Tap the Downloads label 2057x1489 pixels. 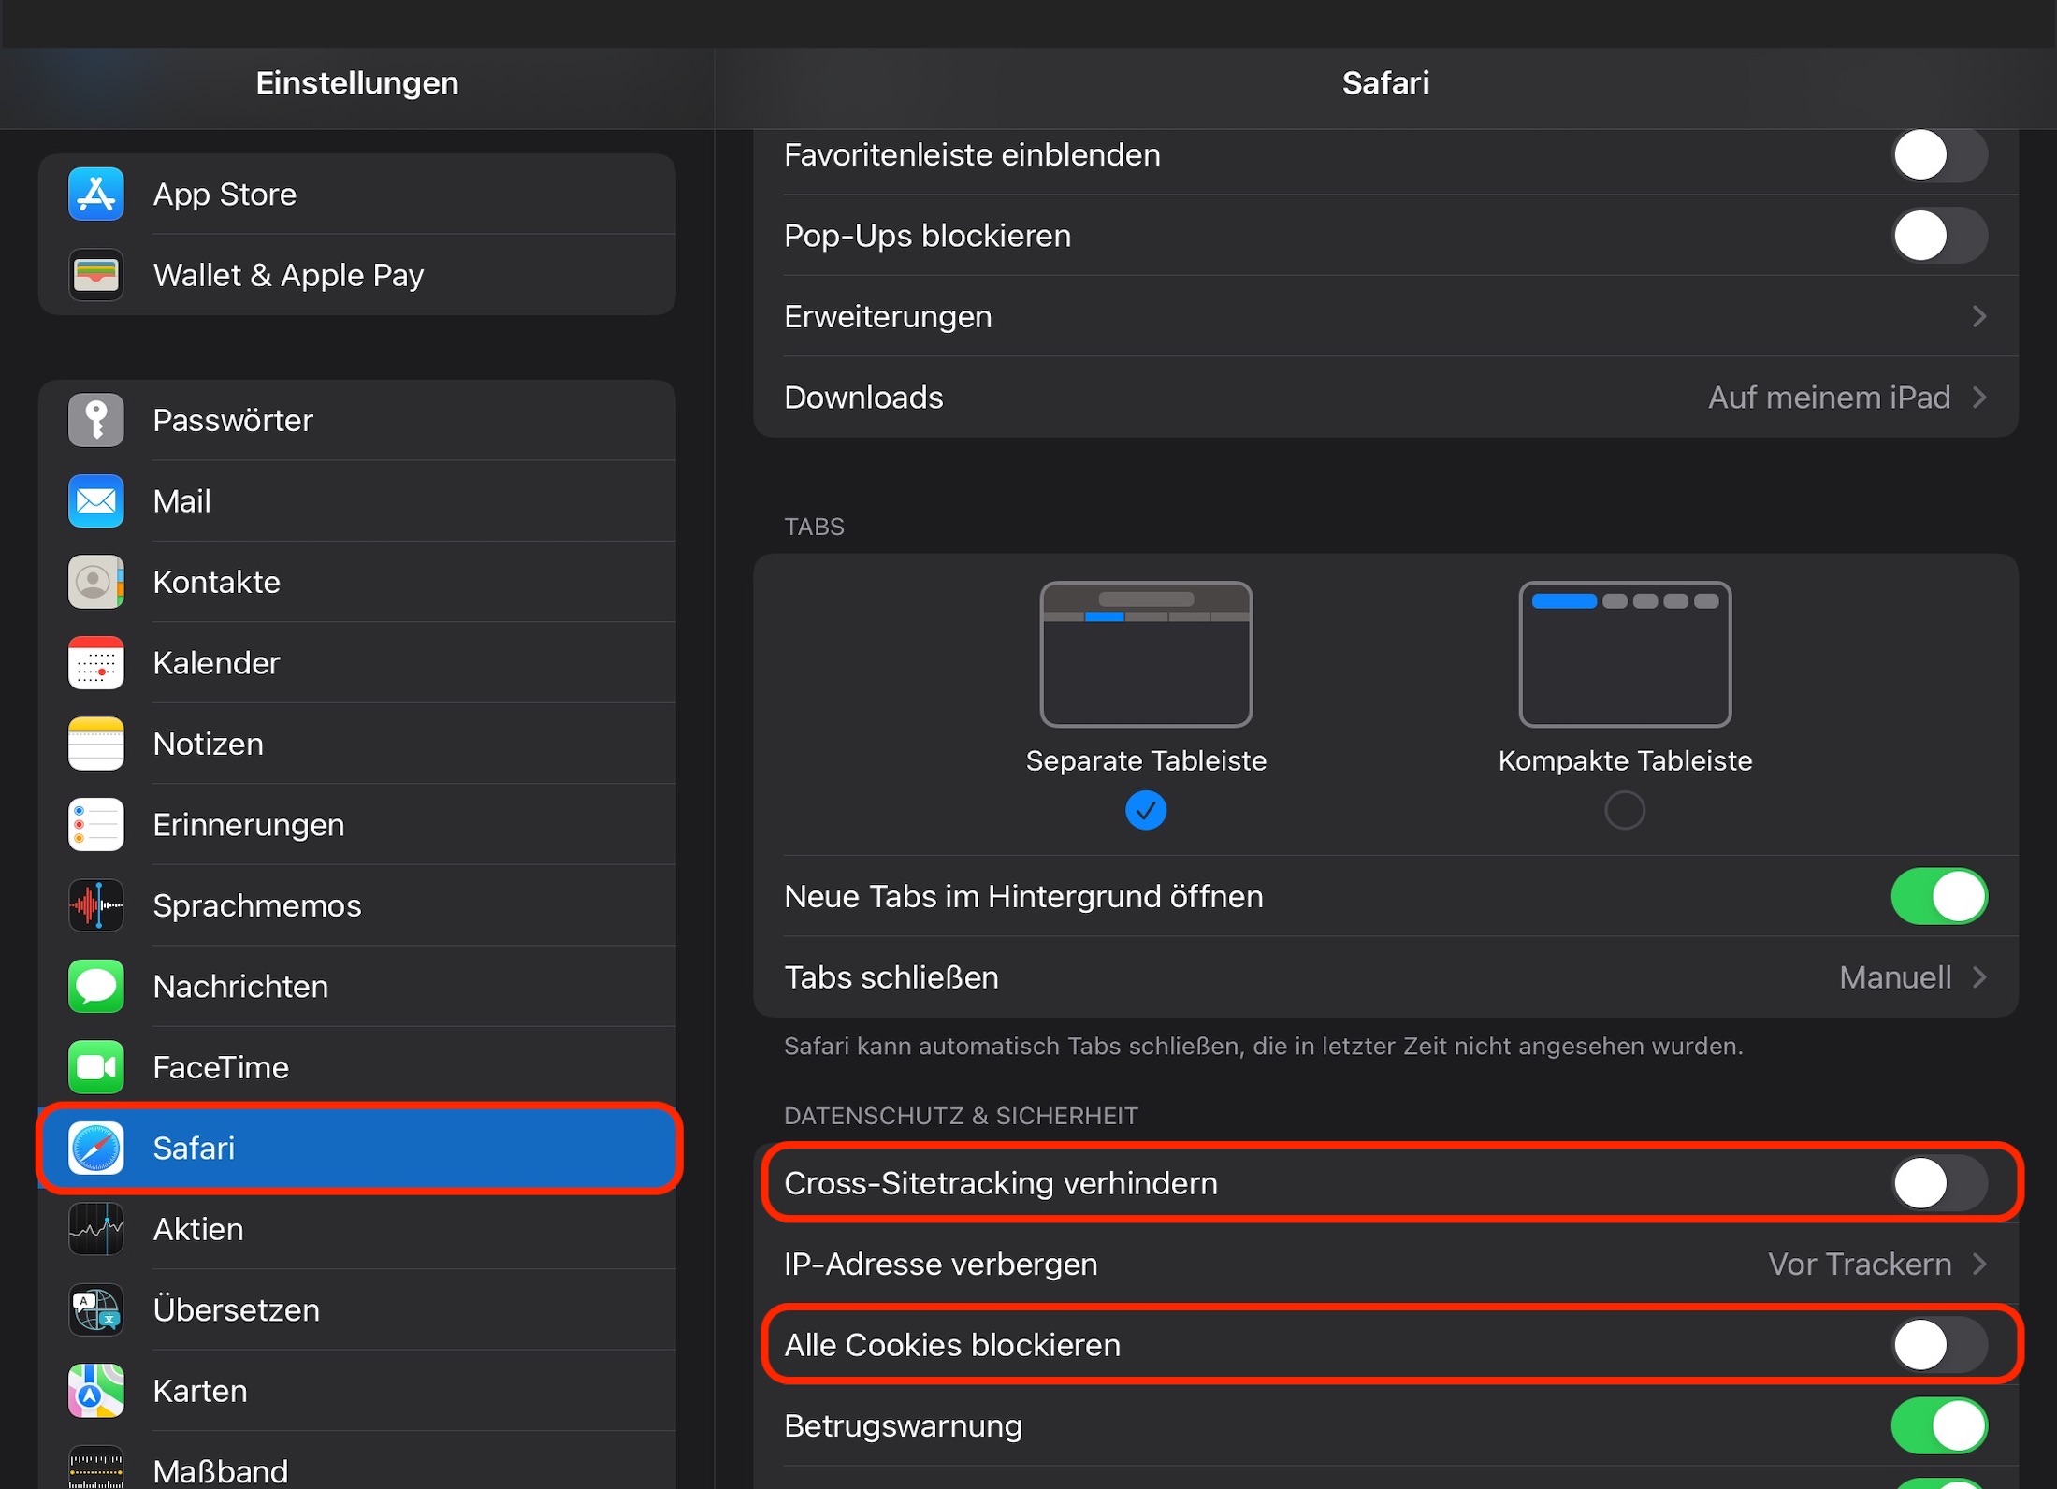point(863,398)
